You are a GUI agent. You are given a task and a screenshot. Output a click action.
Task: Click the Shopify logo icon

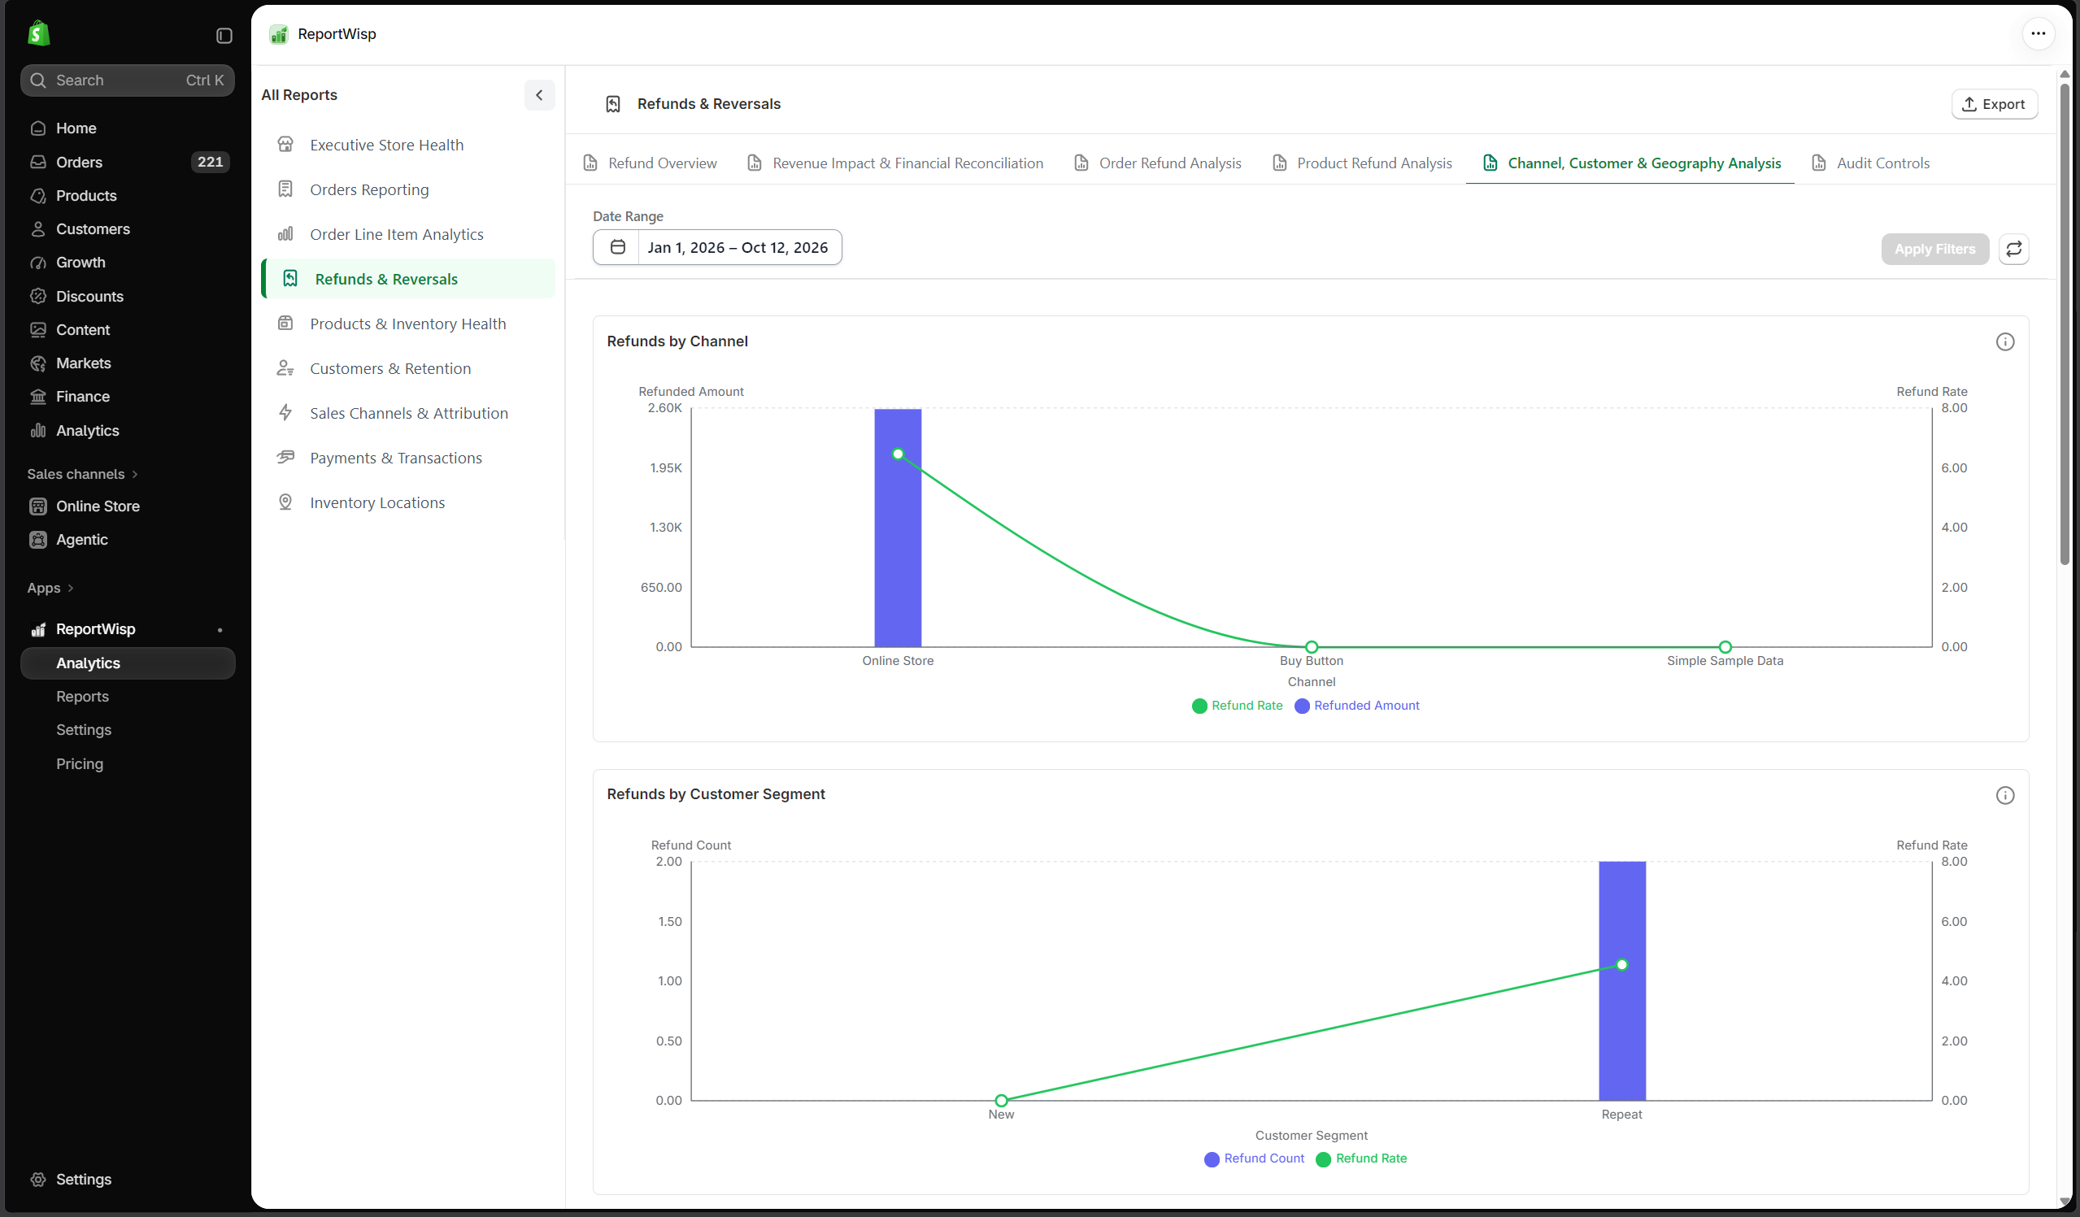[38, 34]
